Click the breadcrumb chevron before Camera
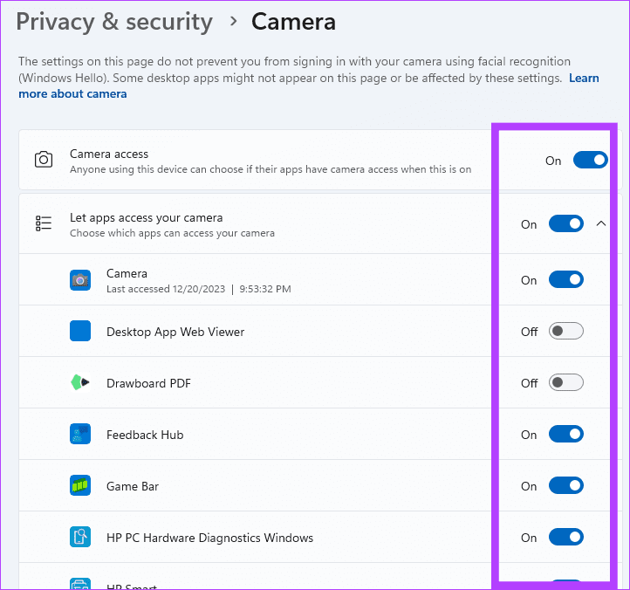The width and height of the screenshot is (630, 590). pos(233,21)
